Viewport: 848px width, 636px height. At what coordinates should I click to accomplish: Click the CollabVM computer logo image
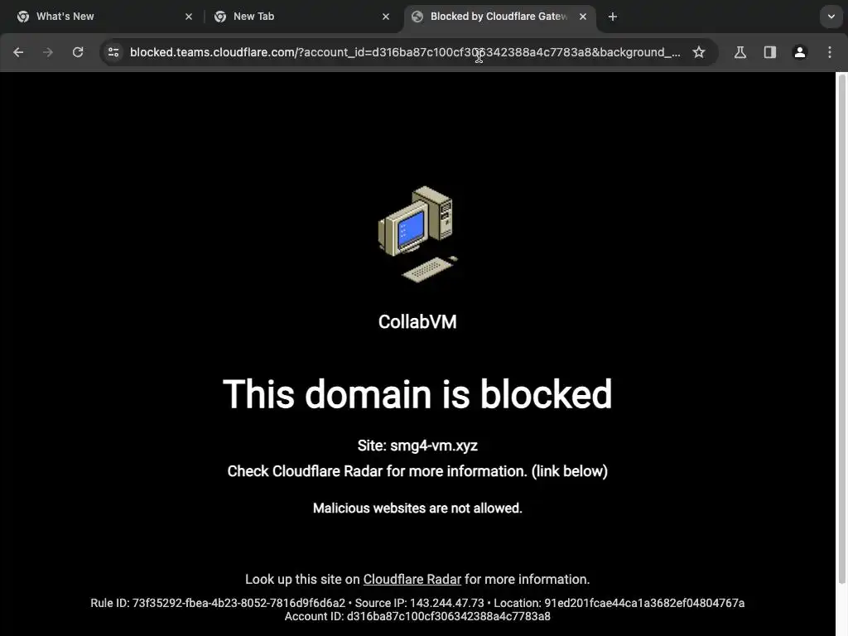[417, 234]
